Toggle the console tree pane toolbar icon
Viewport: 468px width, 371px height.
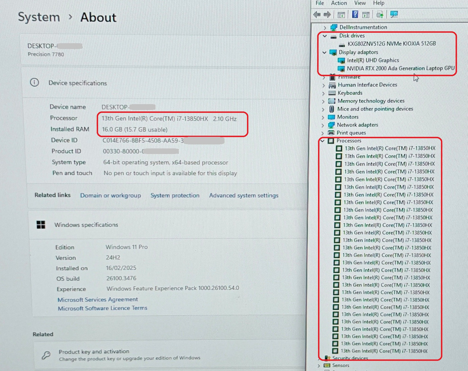coord(341,15)
